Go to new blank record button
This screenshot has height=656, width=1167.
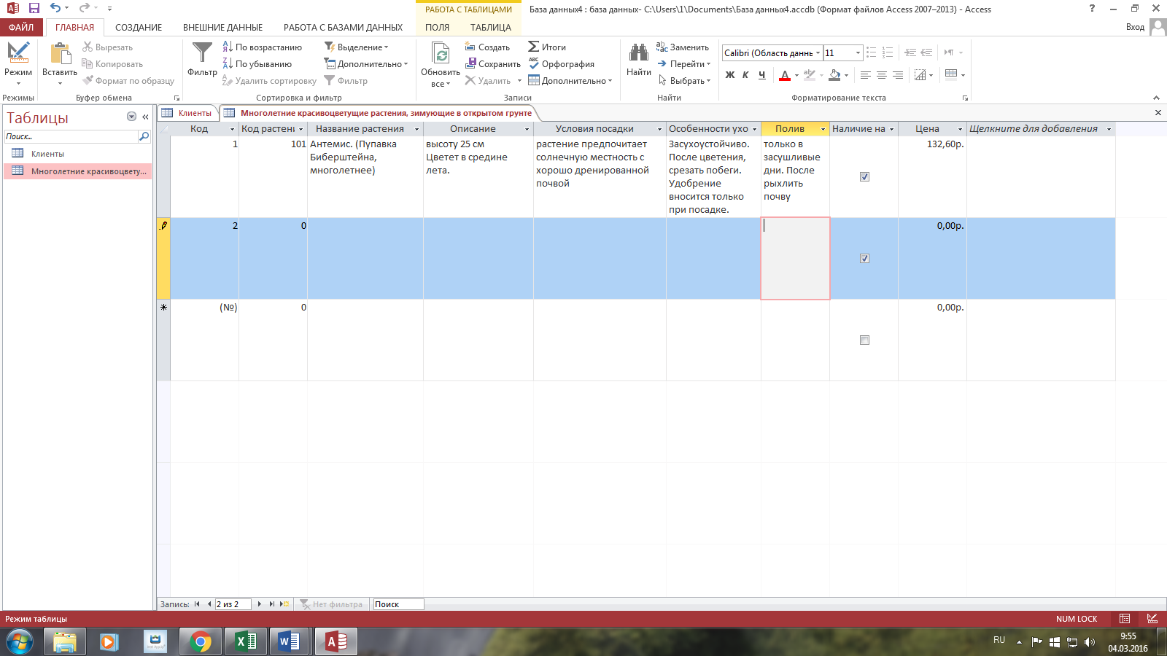(x=283, y=604)
